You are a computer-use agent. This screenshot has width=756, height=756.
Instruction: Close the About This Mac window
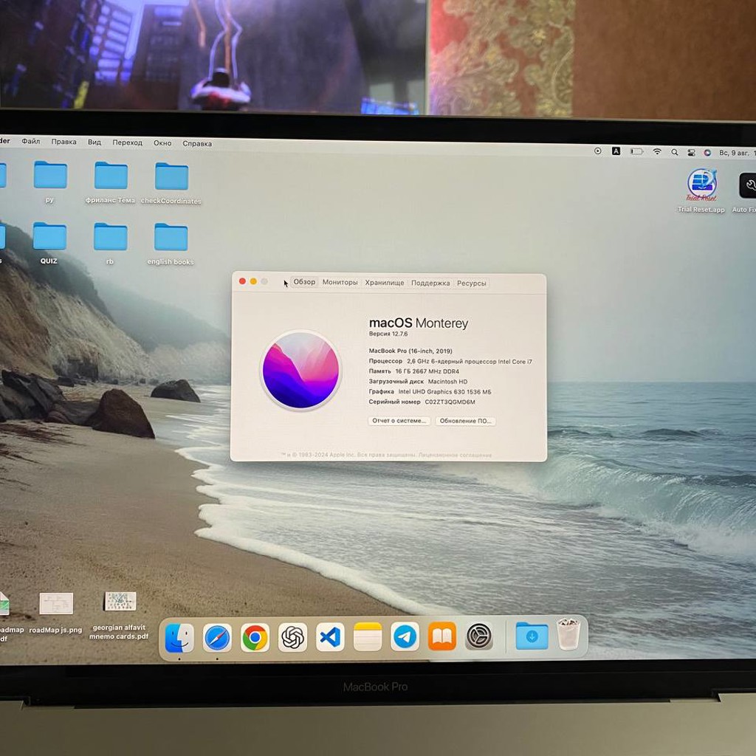(242, 281)
